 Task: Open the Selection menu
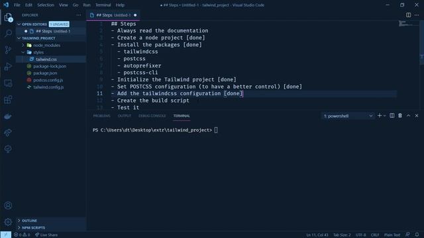tap(46, 5)
